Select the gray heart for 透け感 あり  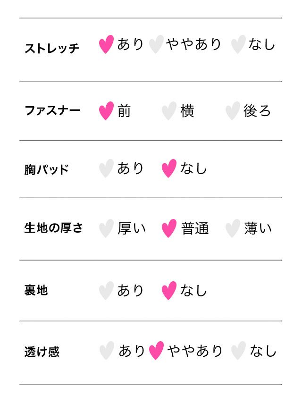coord(107,351)
